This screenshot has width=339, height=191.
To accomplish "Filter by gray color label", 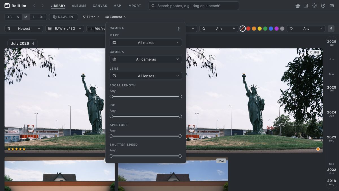I will tap(282, 29).
